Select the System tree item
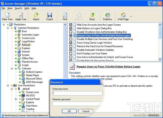The height and width of the screenshot is (118, 163). [x=25, y=55]
